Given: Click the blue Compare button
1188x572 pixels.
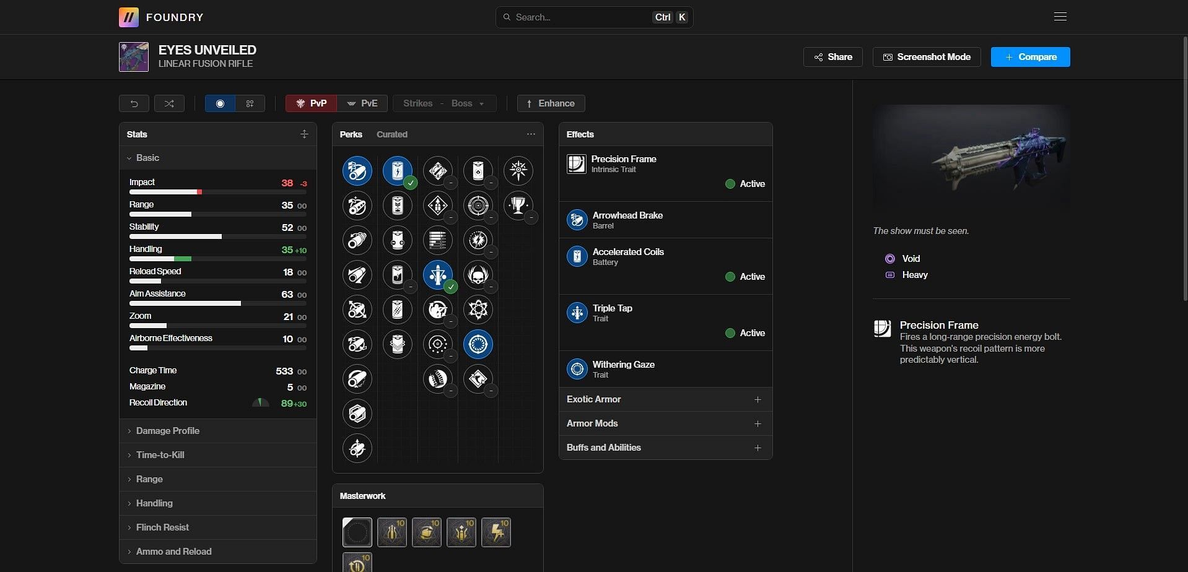Looking at the screenshot, I should click(1031, 57).
